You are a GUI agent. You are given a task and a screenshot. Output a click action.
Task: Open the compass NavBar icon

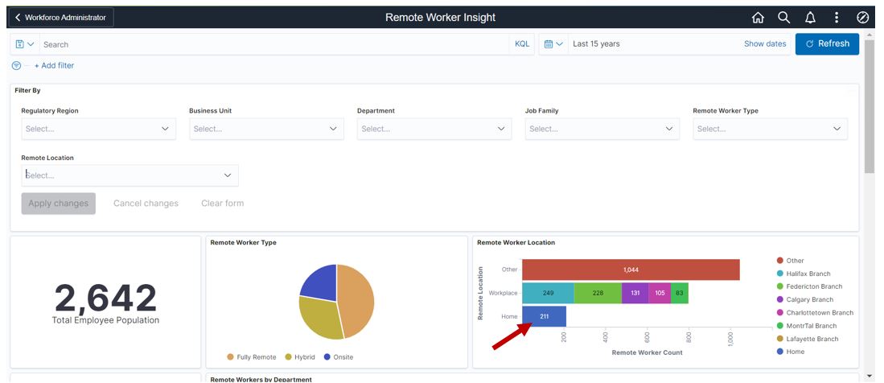coord(862,18)
